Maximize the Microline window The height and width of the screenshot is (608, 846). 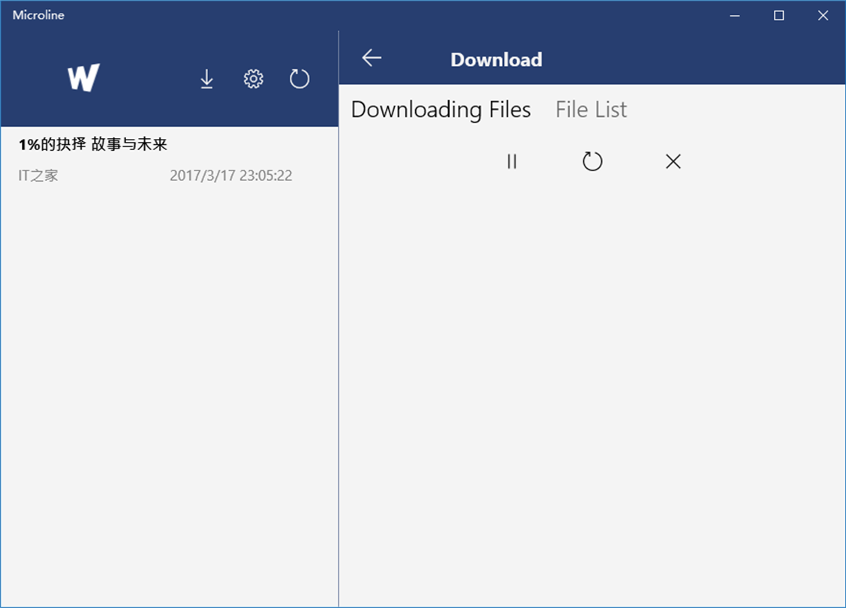click(779, 15)
